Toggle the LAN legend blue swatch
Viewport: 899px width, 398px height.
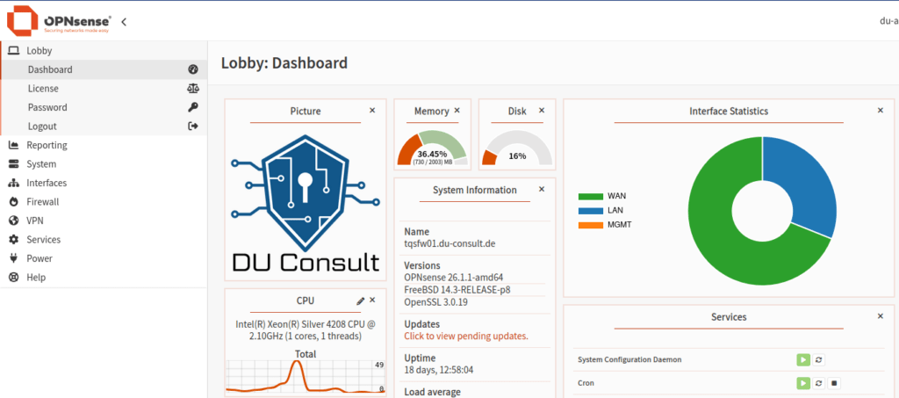[x=591, y=211]
